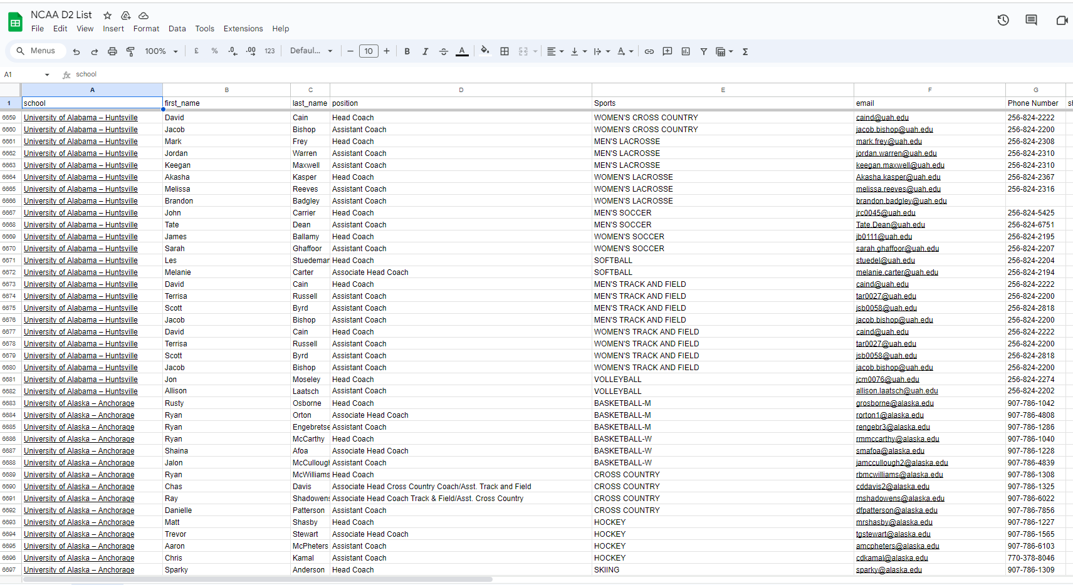The image size is (1073, 585).
Task: Open the text wrapping dropdown
Action: tap(602, 51)
